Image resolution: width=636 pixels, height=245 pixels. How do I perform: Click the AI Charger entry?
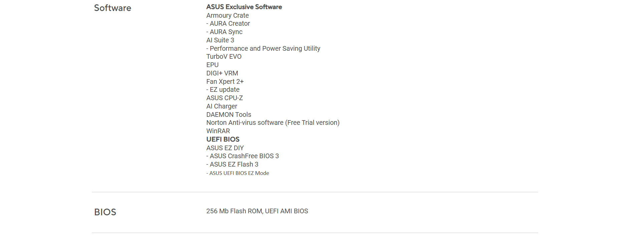[x=222, y=106]
